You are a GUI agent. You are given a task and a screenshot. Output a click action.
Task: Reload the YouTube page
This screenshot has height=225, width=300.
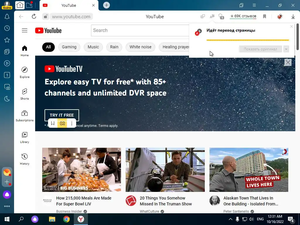(x=34, y=16)
